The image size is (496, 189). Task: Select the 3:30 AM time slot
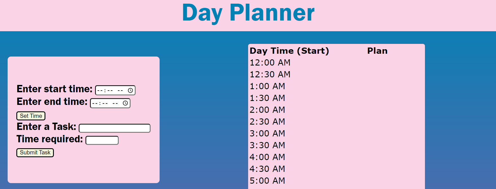(267, 145)
